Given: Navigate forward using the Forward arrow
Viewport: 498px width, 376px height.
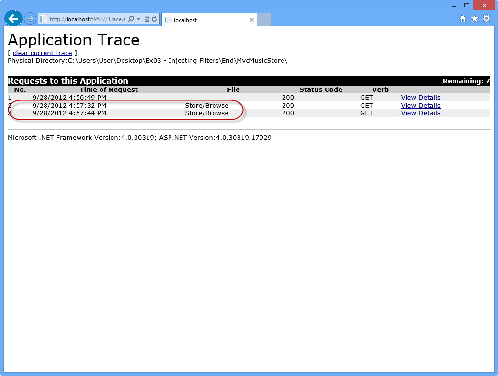Looking at the screenshot, I should pyautogui.click(x=29, y=18).
